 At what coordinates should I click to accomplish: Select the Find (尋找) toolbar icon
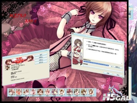point(47,92)
